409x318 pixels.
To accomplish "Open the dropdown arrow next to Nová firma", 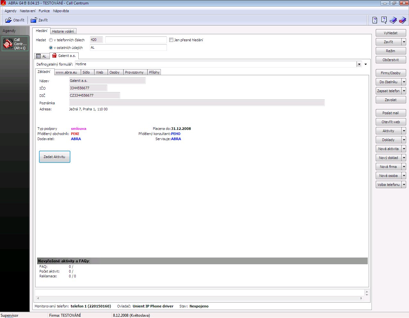I will click(404, 167).
